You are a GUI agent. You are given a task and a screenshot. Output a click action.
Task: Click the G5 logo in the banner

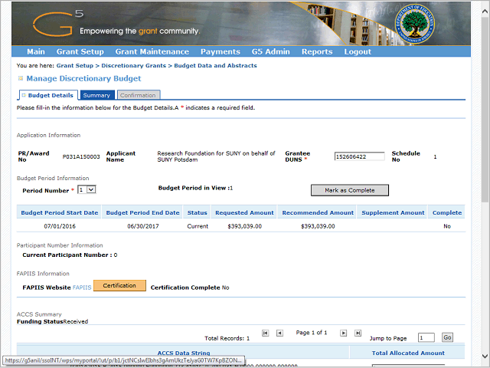point(58,22)
